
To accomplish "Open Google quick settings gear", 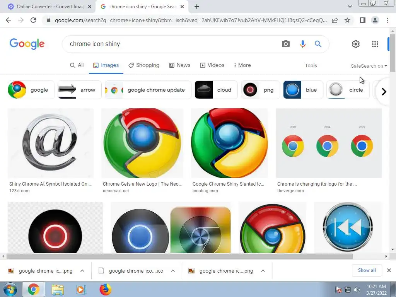I will pyautogui.click(x=356, y=44).
